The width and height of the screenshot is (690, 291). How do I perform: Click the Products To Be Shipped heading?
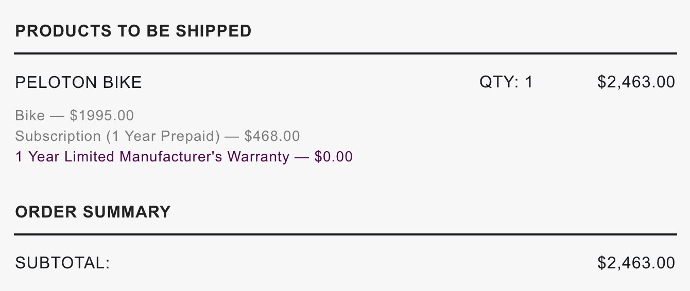coord(133,31)
